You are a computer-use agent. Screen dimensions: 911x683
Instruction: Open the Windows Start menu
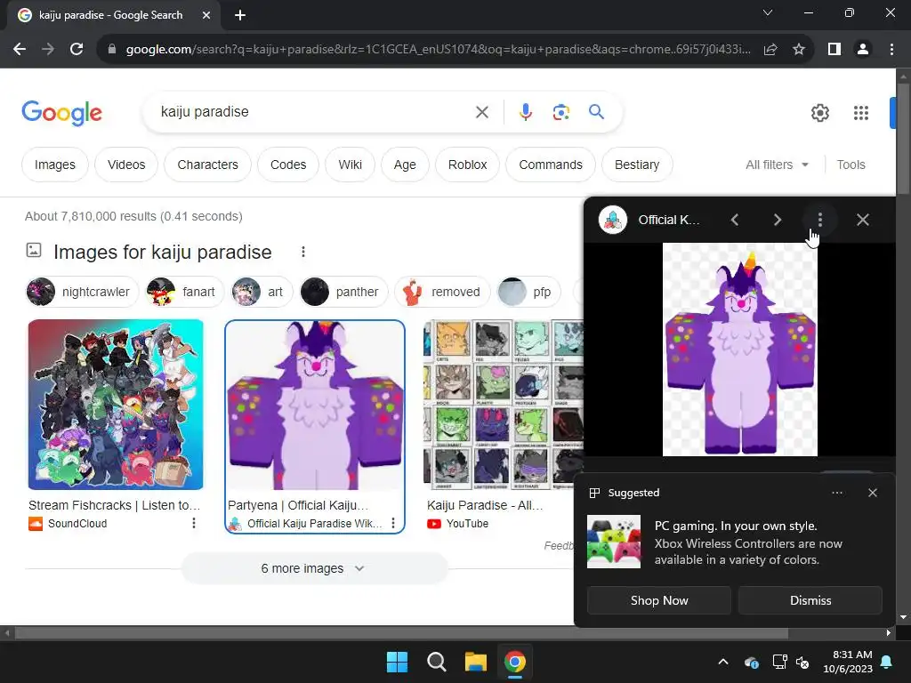[398, 662]
